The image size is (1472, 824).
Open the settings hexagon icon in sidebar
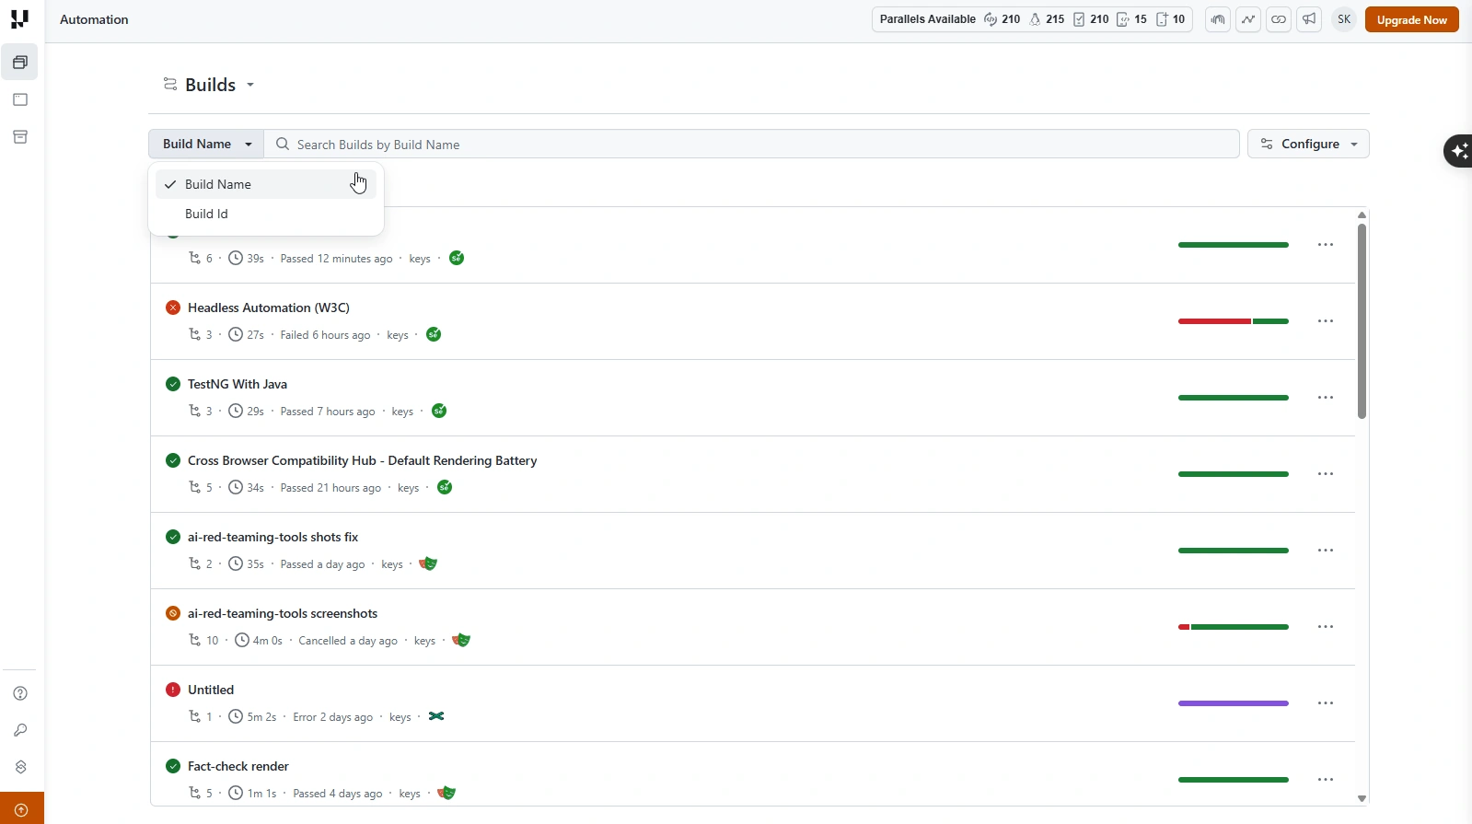coord(20,767)
